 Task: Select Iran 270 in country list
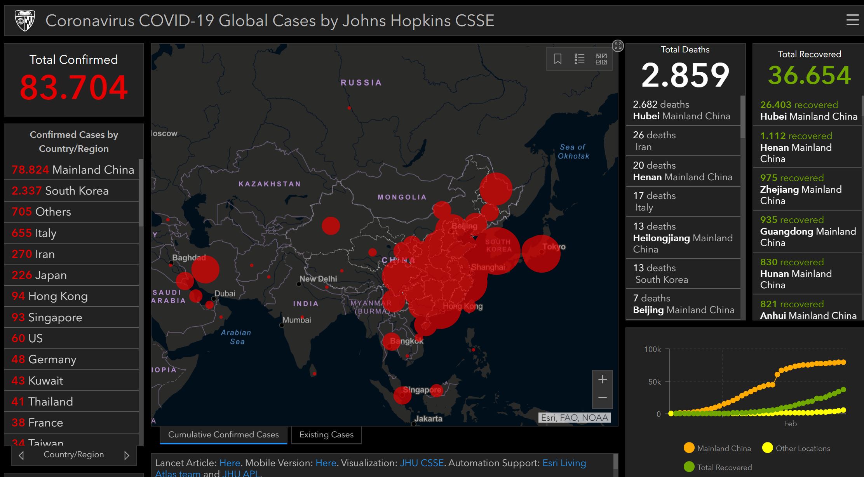(x=71, y=254)
